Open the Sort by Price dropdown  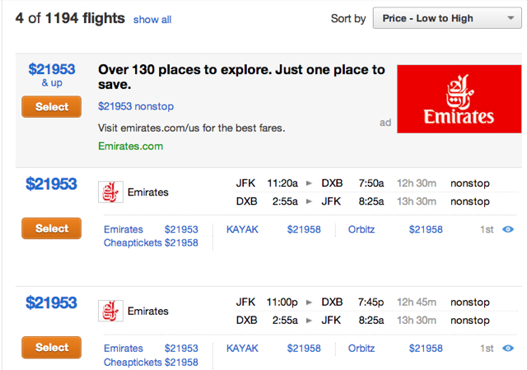[447, 18]
